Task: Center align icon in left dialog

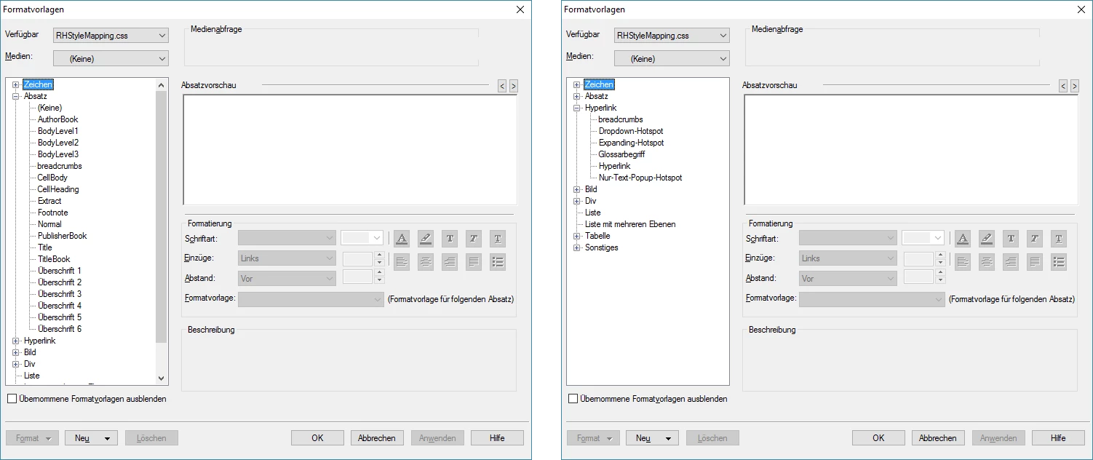Action: tap(426, 262)
